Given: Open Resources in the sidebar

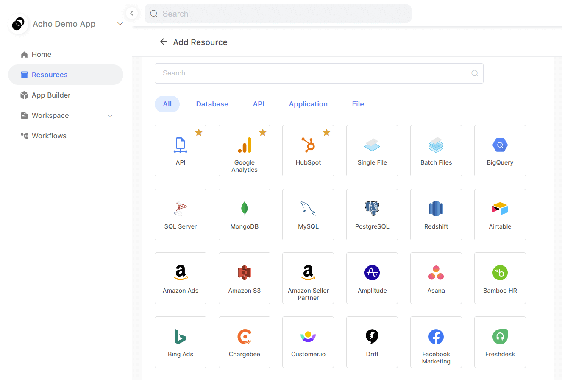Looking at the screenshot, I should 66,75.
